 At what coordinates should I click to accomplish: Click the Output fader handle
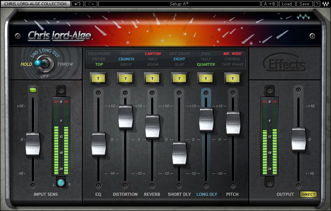point(299,139)
